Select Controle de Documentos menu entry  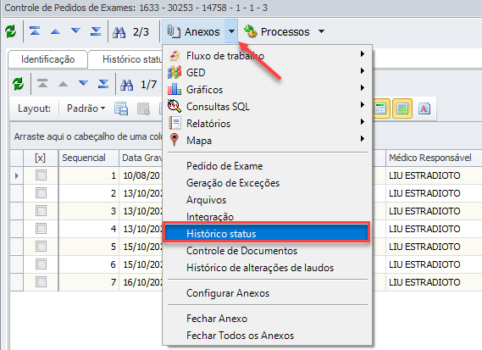click(268, 251)
